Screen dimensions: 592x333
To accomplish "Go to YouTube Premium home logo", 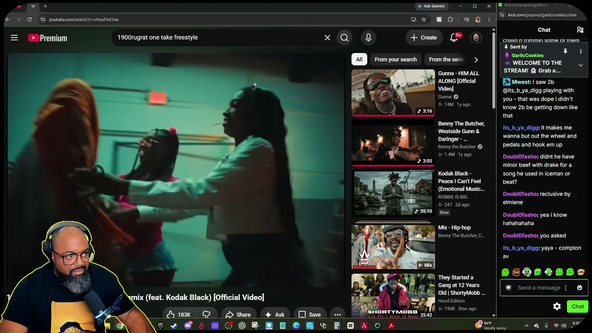I will [x=48, y=38].
